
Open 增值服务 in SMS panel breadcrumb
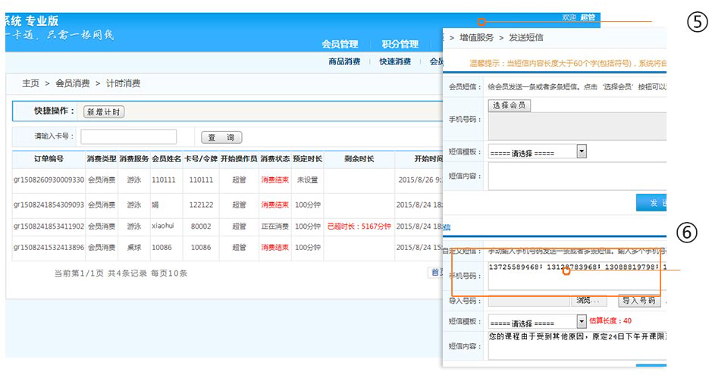click(x=476, y=38)
